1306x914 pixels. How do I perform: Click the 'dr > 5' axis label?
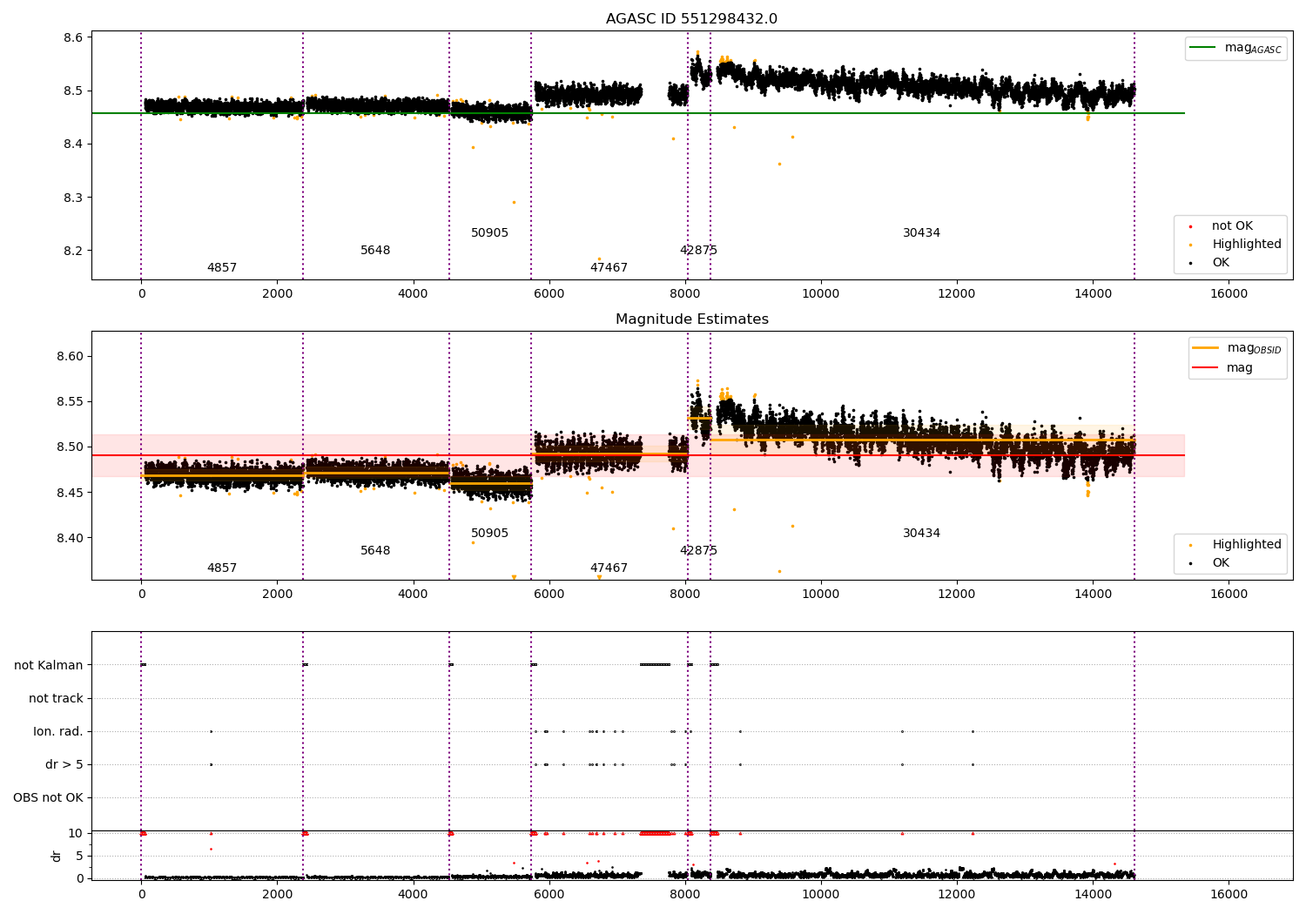point(64,765)
